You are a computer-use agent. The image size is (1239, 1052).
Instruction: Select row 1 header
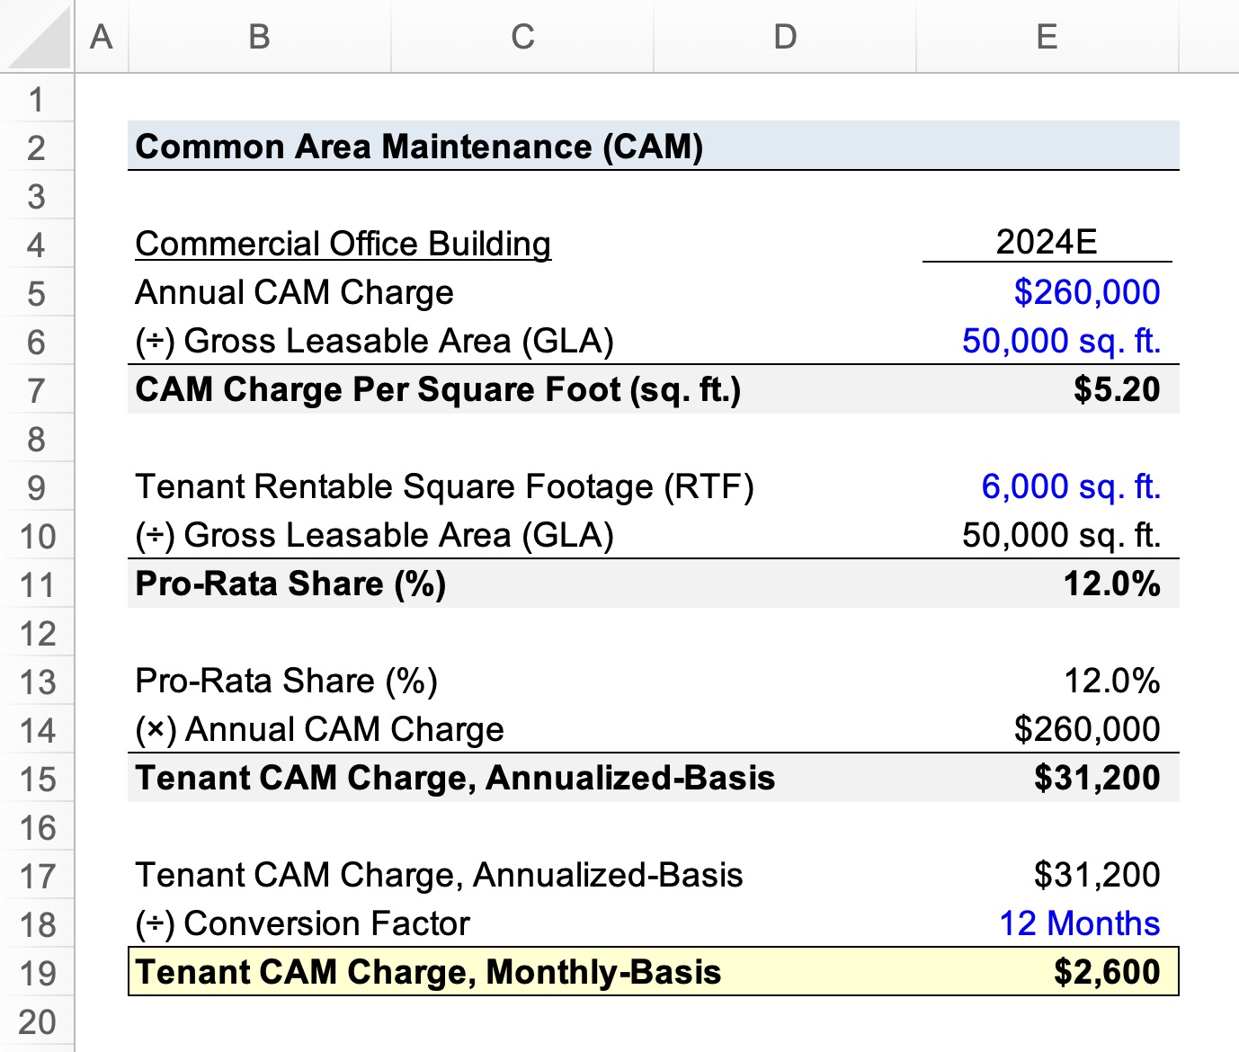(x=37, y=98)
